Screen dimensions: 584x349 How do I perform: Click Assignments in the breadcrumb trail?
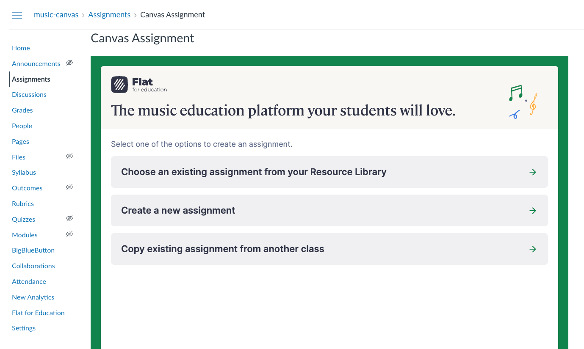(x=109, y=14)
